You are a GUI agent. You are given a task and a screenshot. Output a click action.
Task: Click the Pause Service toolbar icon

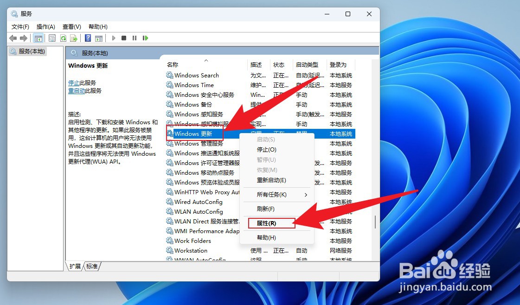(135, 38)
